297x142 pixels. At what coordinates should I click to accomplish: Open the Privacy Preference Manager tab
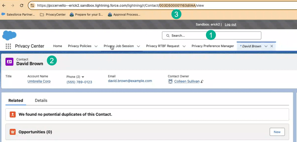(x=213, y=46)
